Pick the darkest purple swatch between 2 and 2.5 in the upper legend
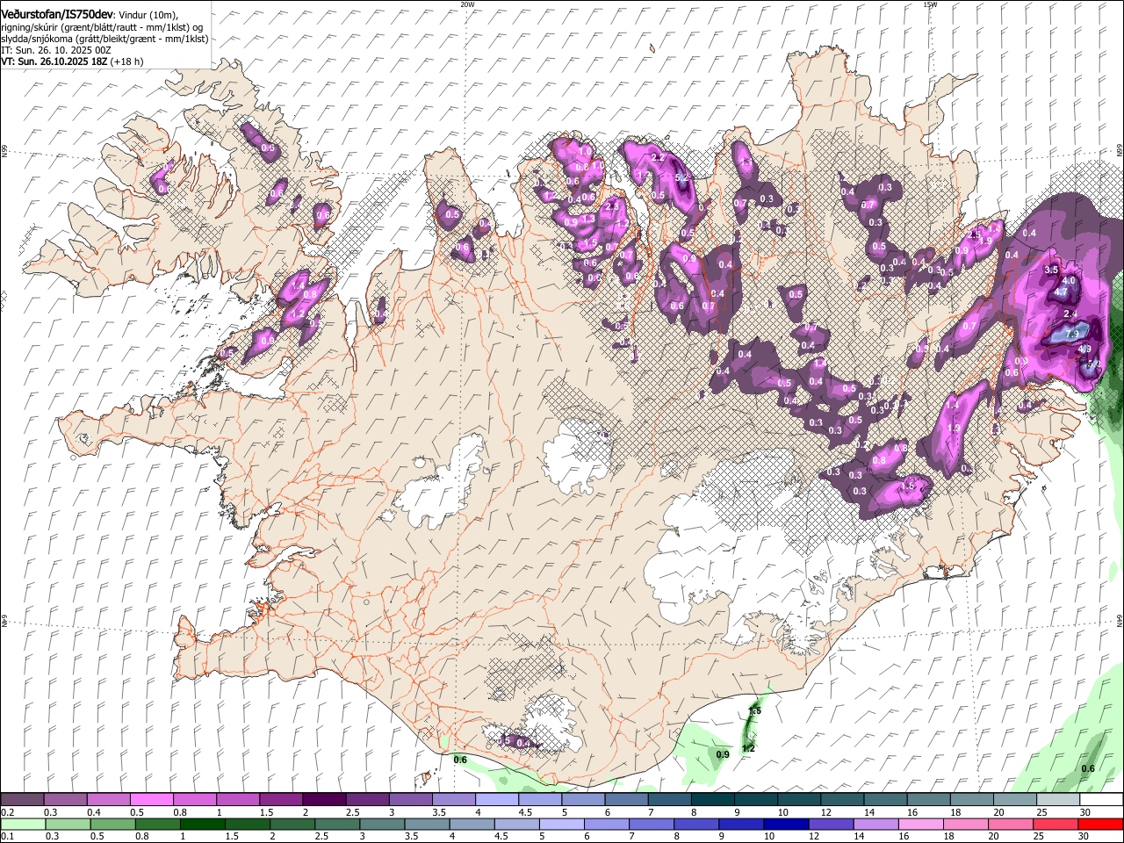The width and height of the screenshot is (1124, 843). pos(324,800)
